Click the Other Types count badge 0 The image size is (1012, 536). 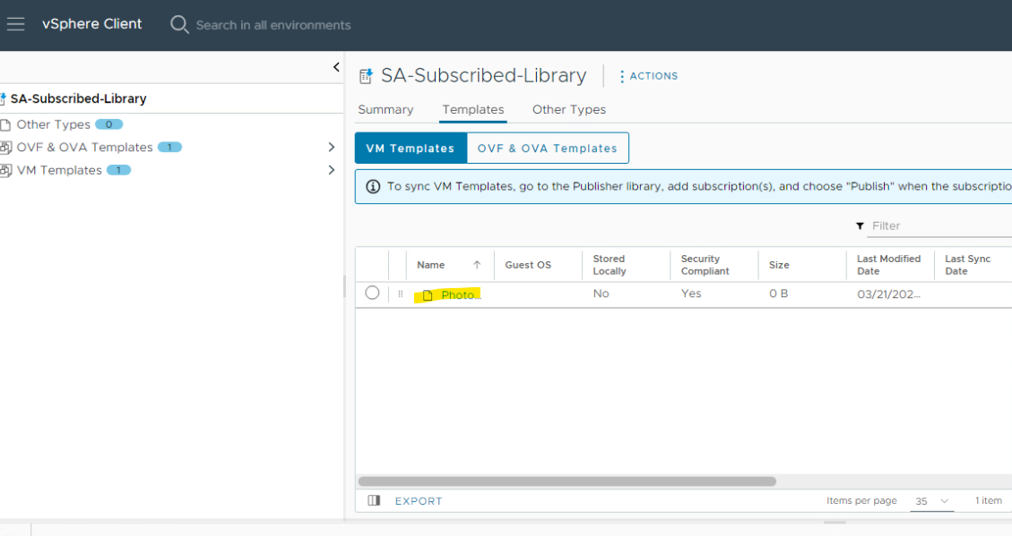pos(109,124)
